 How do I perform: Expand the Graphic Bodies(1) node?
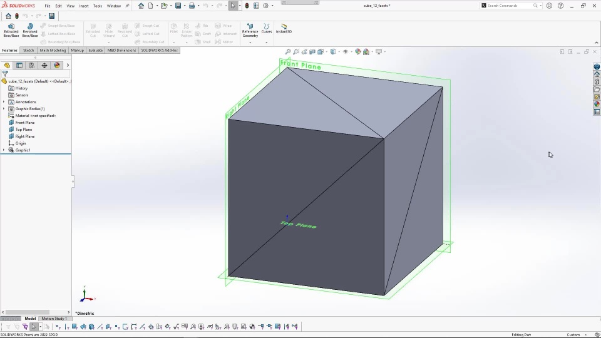4,109
